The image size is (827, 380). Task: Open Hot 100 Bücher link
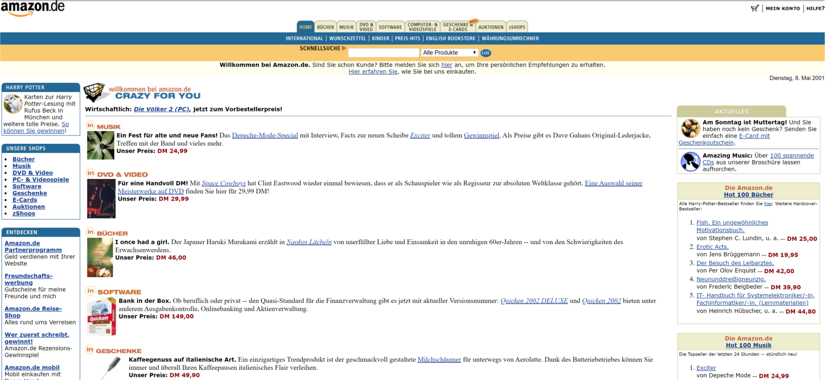(x=748, y=195)
